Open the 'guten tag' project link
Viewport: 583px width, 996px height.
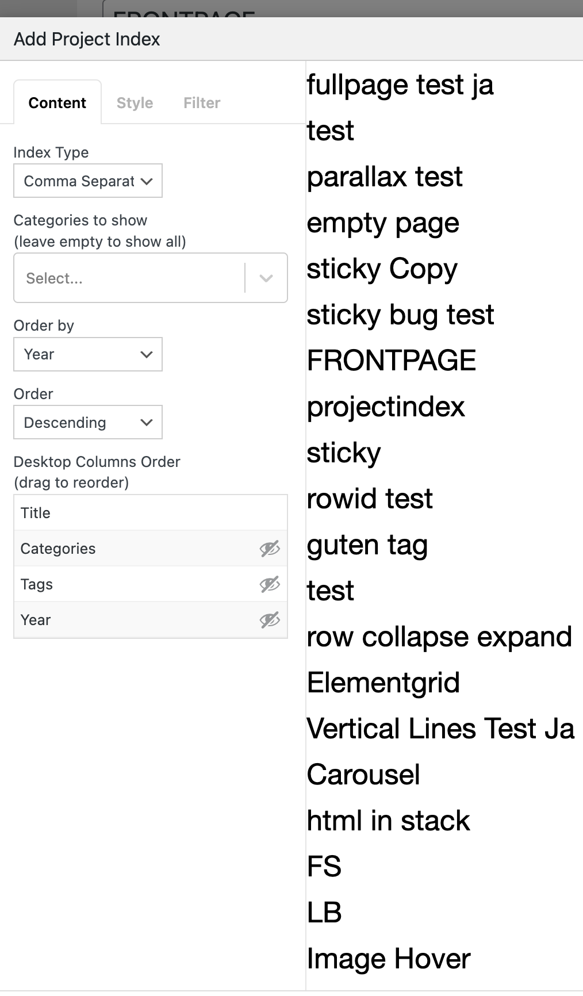pyautogui.click(x=367, y=545)
